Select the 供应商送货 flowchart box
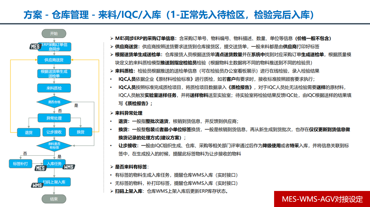This screenshot has height=207, width=370. click(x=54, y=60)
